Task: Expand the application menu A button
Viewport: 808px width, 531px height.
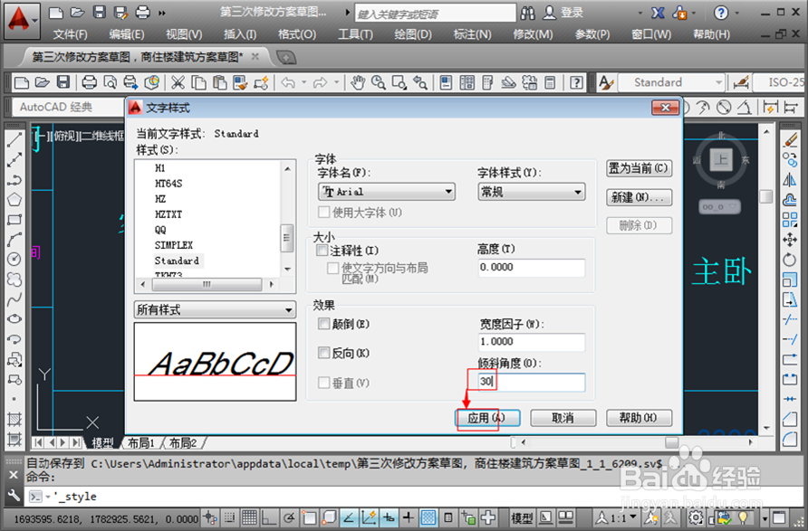Action: tap(22, 21)
